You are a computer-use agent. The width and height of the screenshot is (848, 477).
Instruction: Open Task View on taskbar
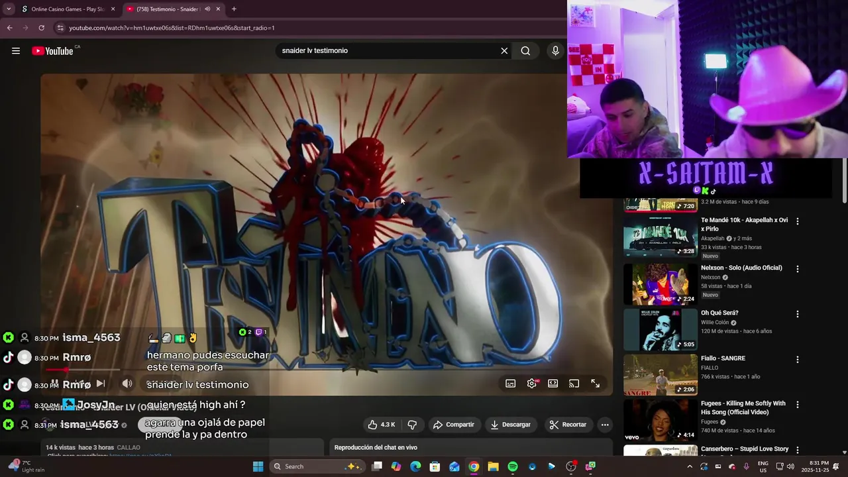pos(377,466)
